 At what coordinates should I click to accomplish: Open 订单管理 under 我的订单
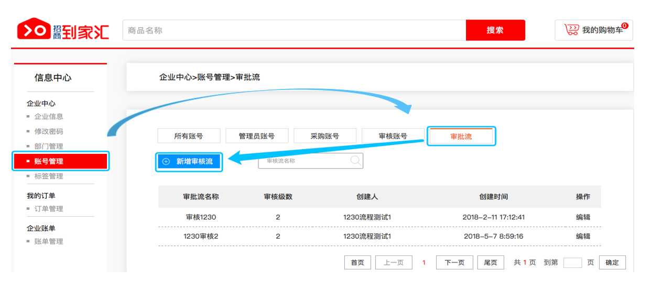click(49, 209)
